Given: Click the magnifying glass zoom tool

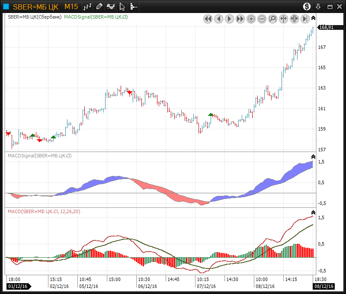Looking at the screenshot, I should coord(273,19).
